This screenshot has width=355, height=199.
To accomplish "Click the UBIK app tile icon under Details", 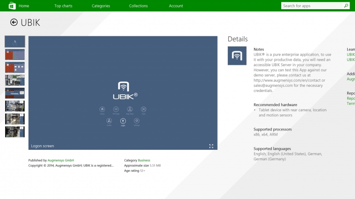I will pos(237,56).
